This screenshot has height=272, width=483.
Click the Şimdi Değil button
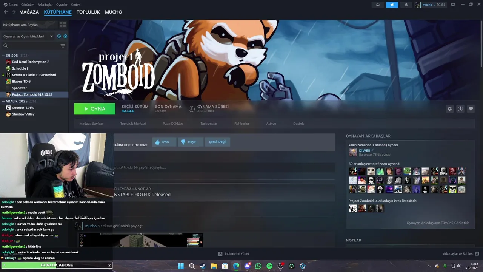tap(218, 142)
